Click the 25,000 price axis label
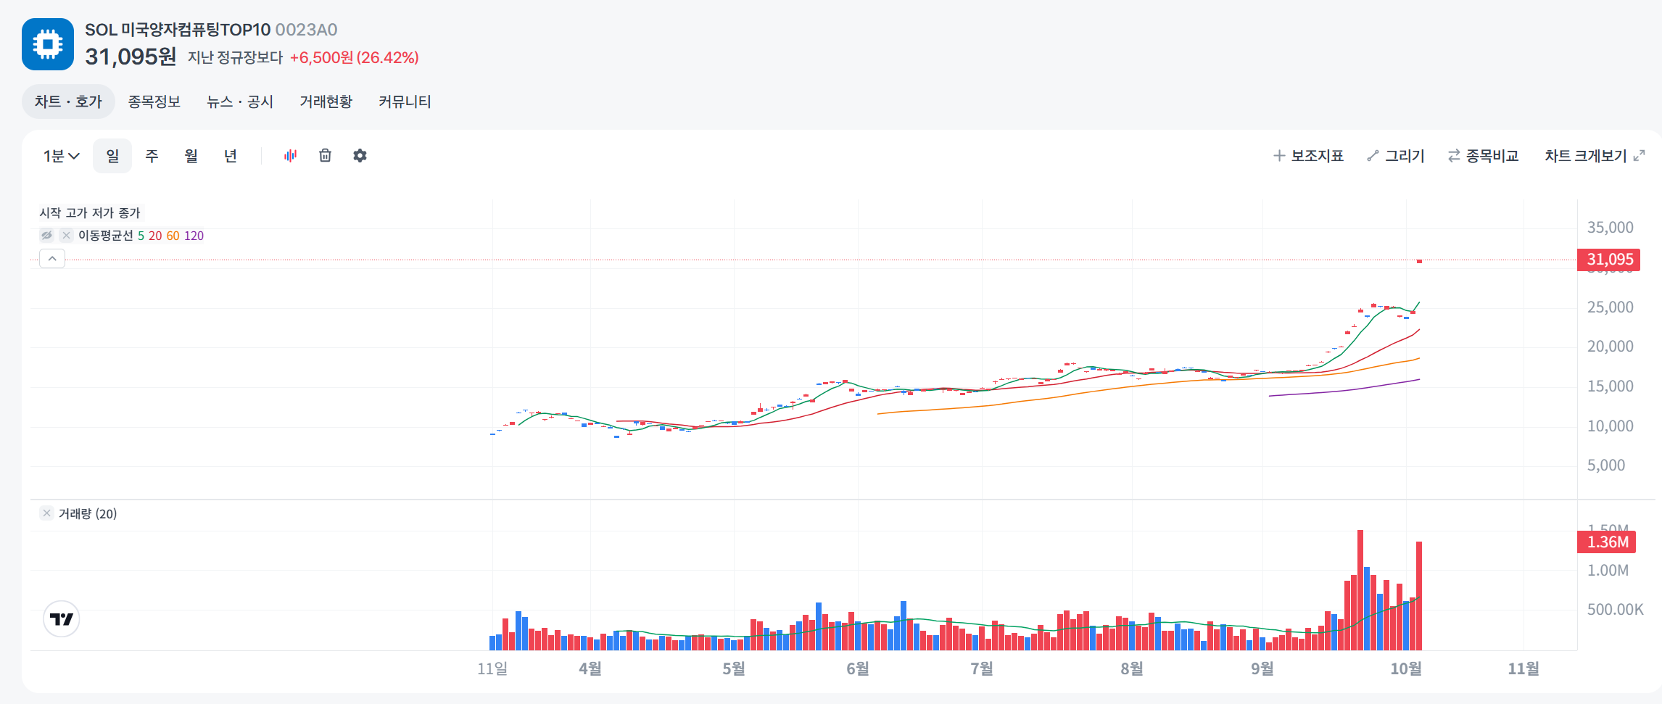Viewport: 1662px width, 704px height. pyautogui.click(x=1611, y=307)
